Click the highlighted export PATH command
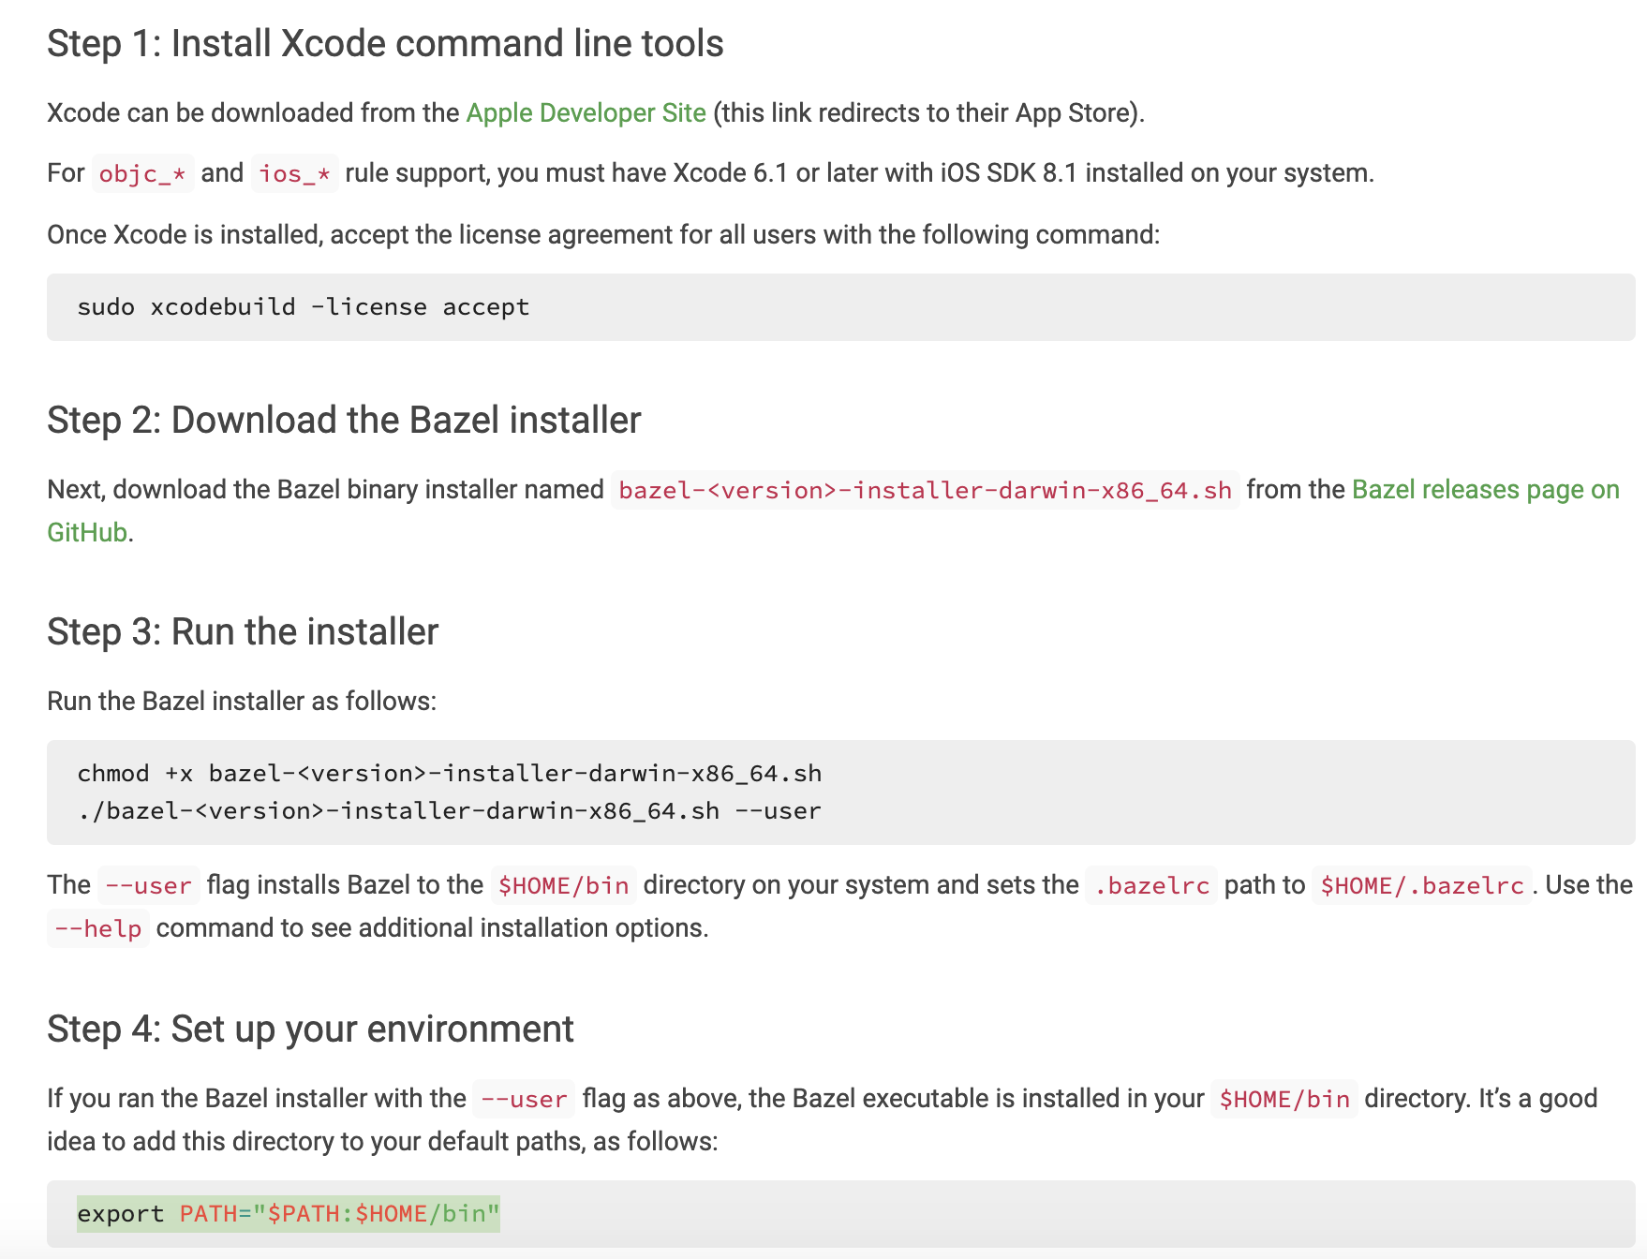The height and width of the screenshot is (1259, 1647). [x=289, y=1213]
